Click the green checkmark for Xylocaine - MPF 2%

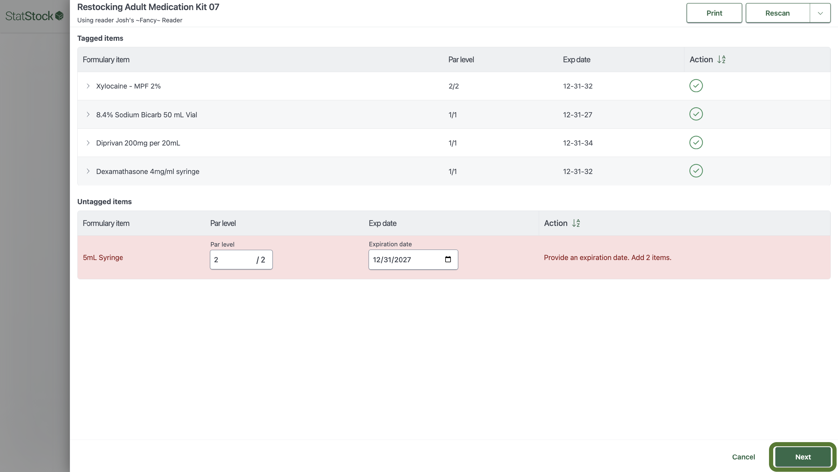tap(696, 86)
